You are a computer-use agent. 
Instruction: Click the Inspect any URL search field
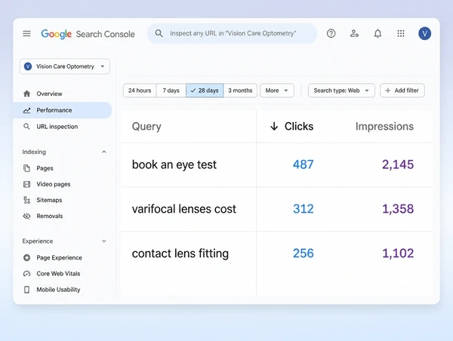tap(232, 33)
